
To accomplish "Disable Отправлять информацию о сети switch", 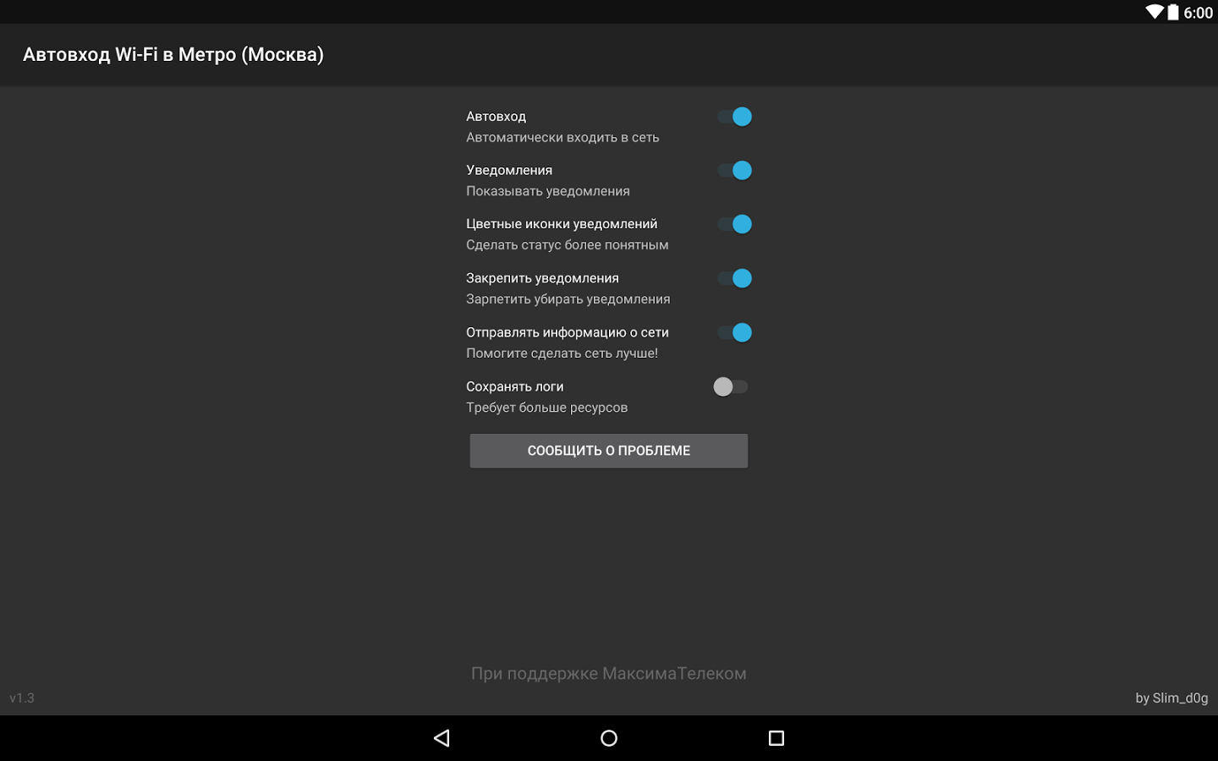I will click(734, 332).
